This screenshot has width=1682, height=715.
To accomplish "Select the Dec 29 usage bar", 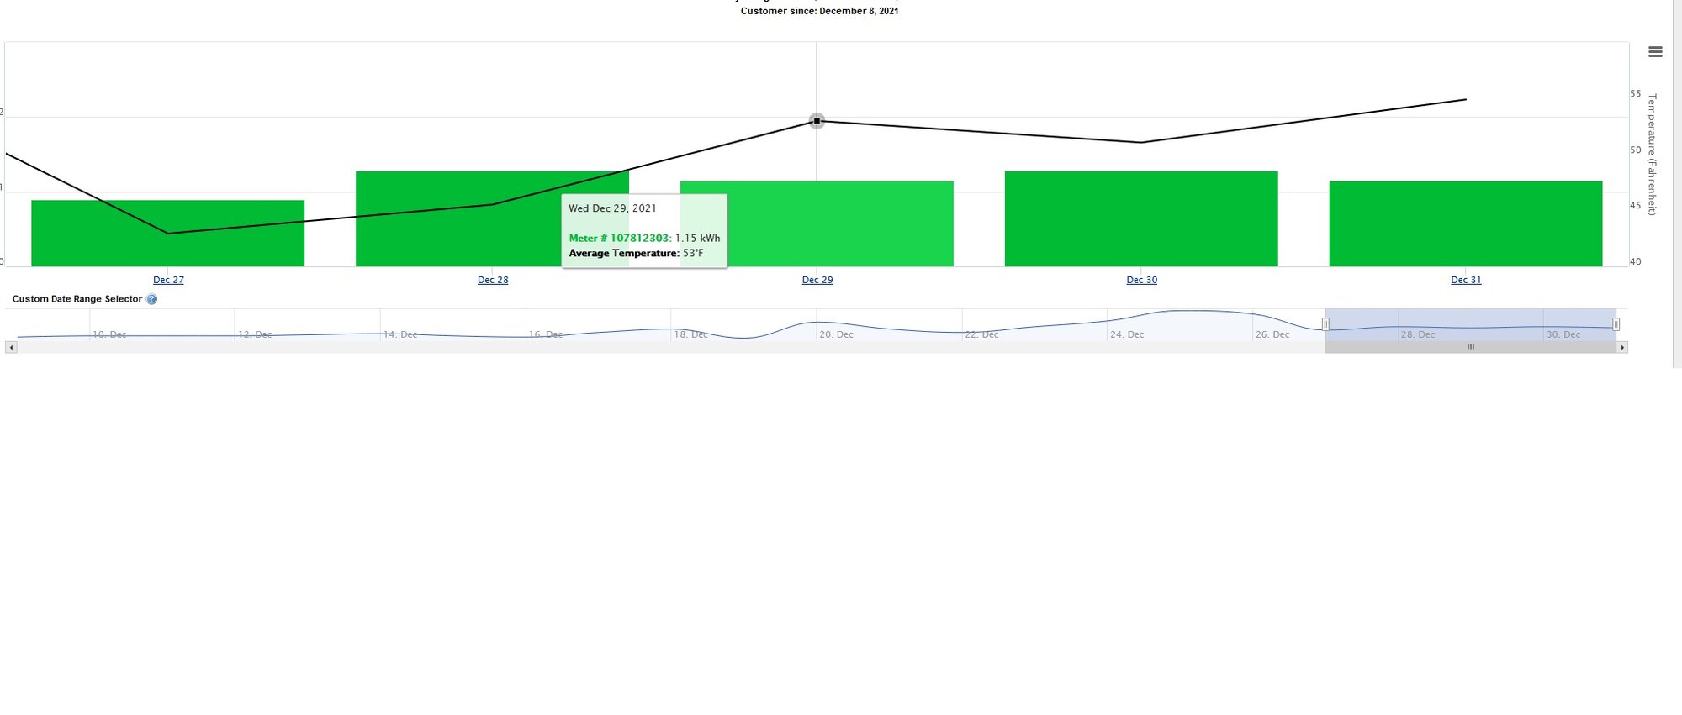I will (817, 224).
